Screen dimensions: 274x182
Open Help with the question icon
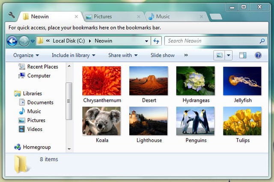258,55
